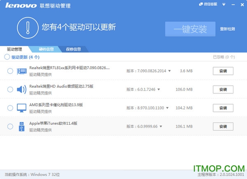Viewport: 247px width, 179px height.
Task: Click 驱动精灵提供 under Apple iTunes
Action: pos(40,130)
